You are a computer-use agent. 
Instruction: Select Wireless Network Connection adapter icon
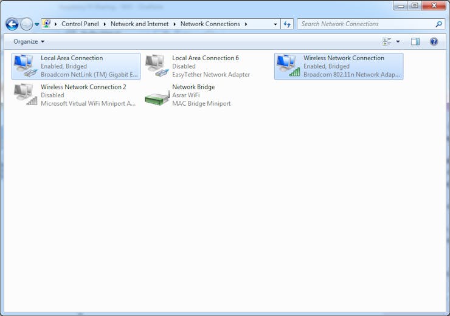tap(288, 66)
